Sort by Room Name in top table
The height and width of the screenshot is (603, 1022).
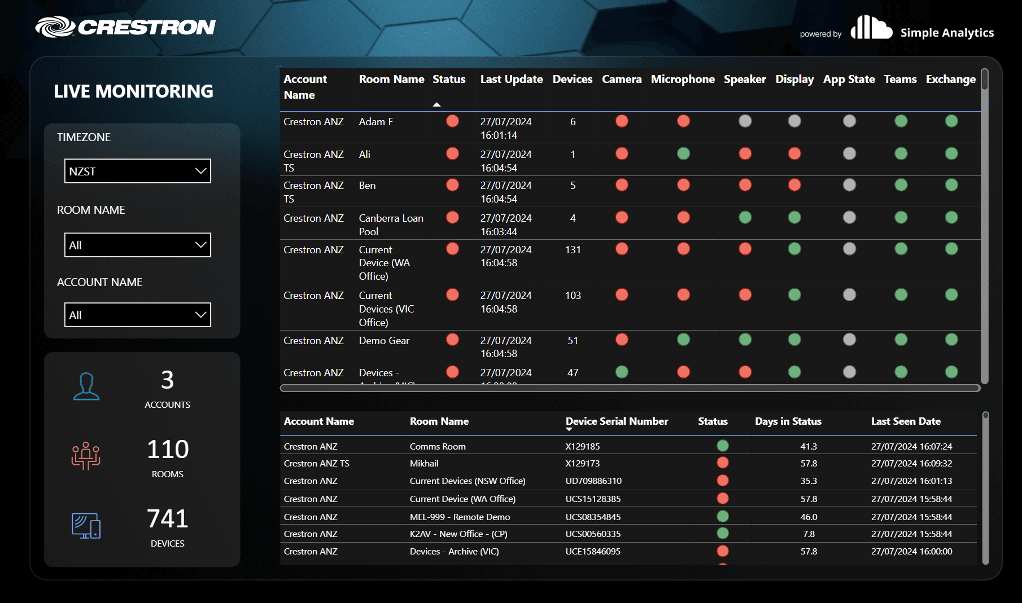click(391, 79)
